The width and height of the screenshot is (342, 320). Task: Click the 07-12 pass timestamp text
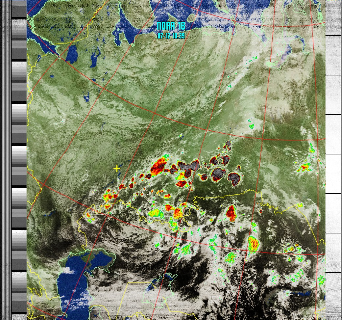(171, 36)
